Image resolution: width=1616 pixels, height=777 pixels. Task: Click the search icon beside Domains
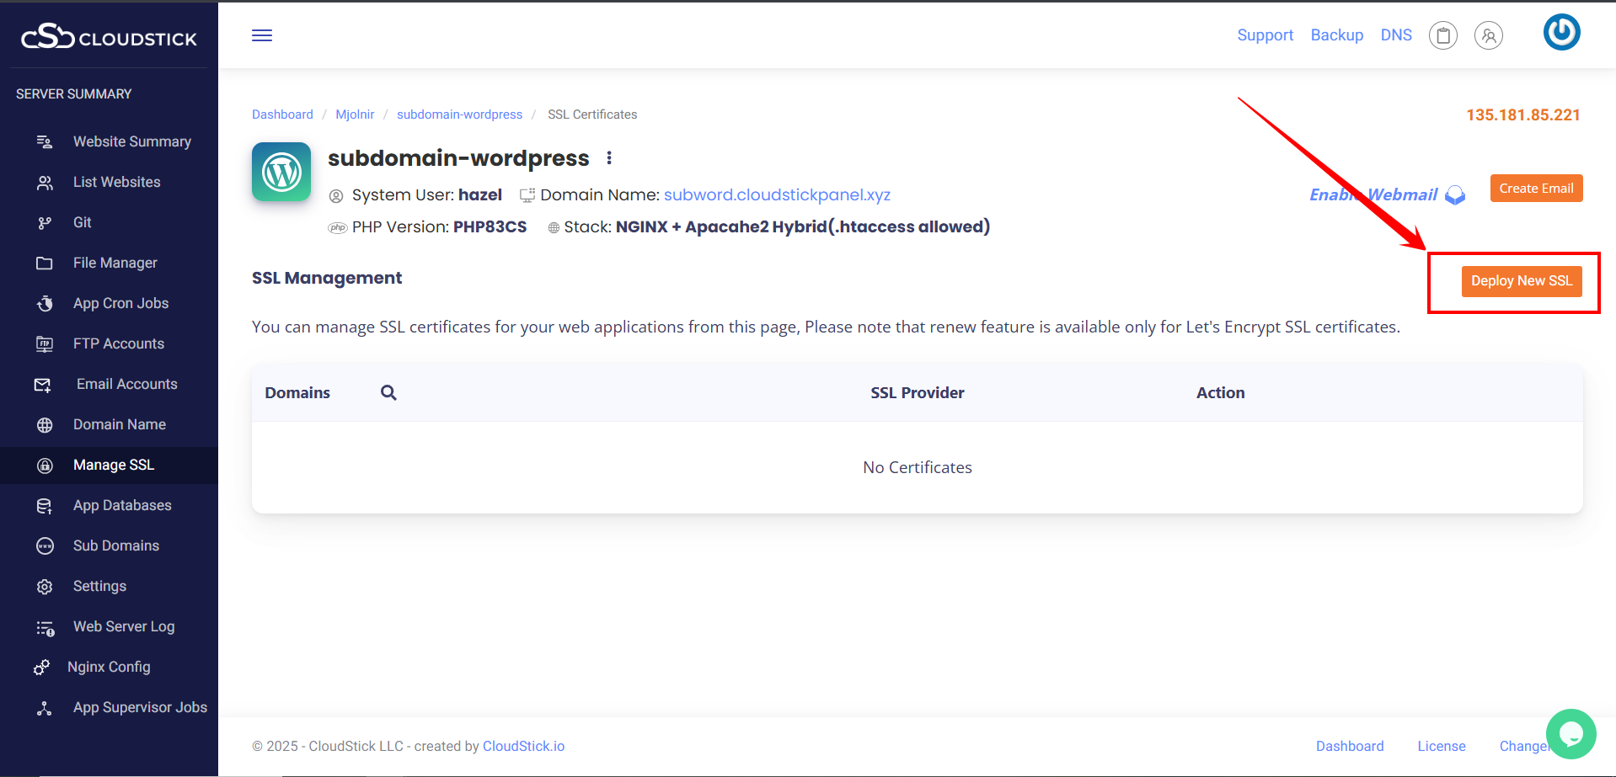[388, 392]
